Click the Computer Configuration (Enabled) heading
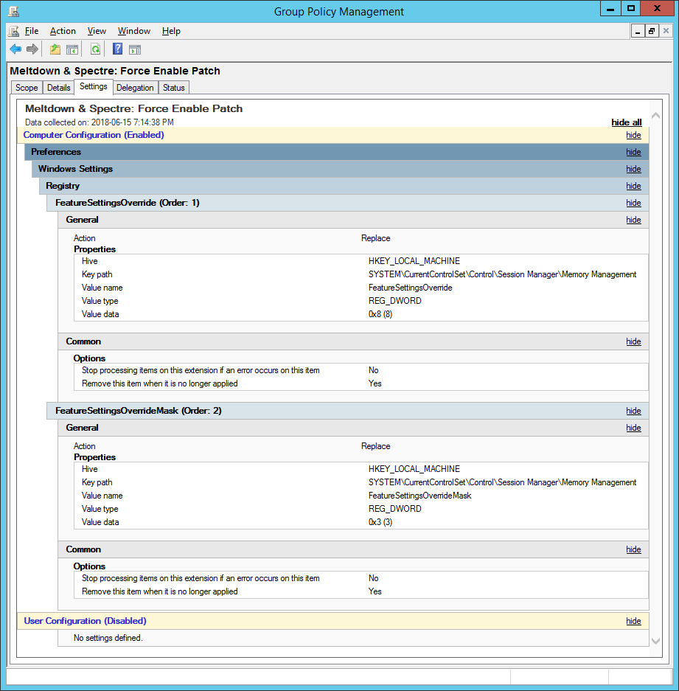Viewport: 679px width, 691px height. coord(94,135)
